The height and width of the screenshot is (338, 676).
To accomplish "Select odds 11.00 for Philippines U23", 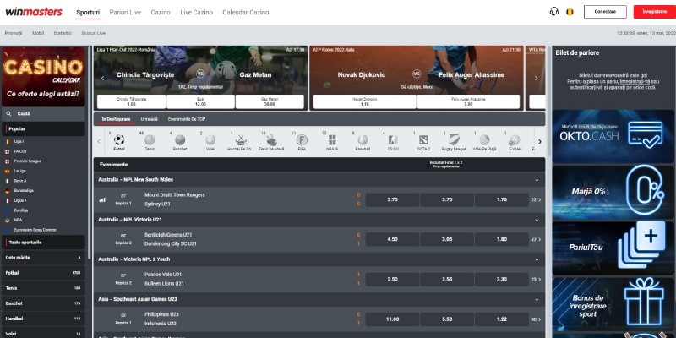I will click(x=392, y=319).
